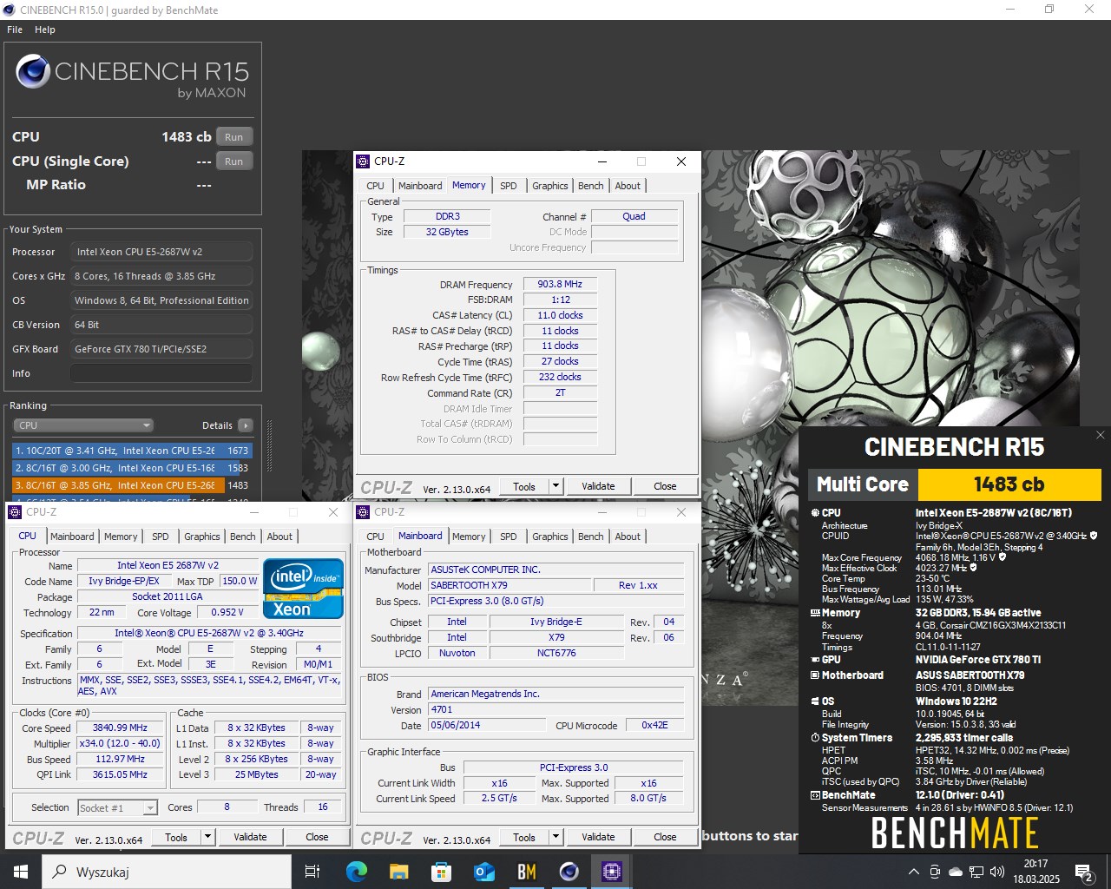The width and height of the screenshot is (1111, 889).
Task: Open Graphics tab in CPU-Z Memory window
Action: (x=550, y=186)
